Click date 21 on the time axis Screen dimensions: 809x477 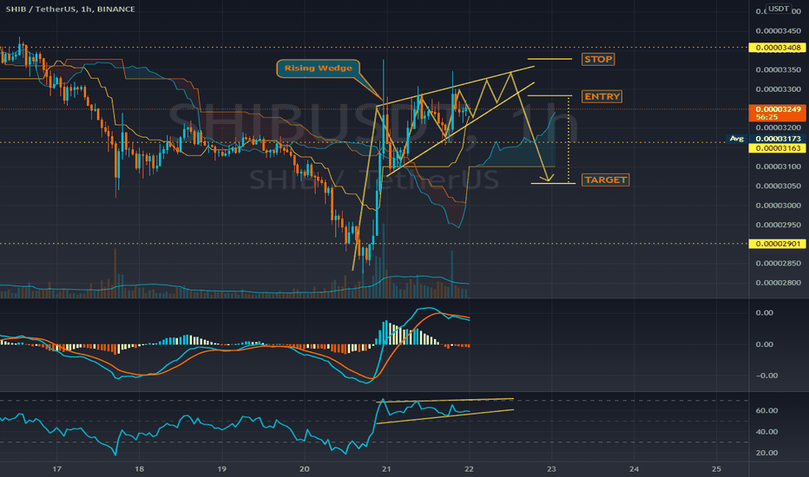point(386,468)
